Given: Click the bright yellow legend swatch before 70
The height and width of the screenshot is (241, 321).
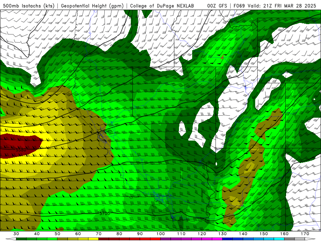Looking at the screenshot, I should click(x=93, y=239).
